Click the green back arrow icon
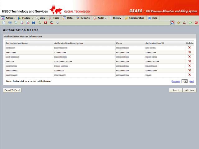The image size is (199, 149). (190, 23)
